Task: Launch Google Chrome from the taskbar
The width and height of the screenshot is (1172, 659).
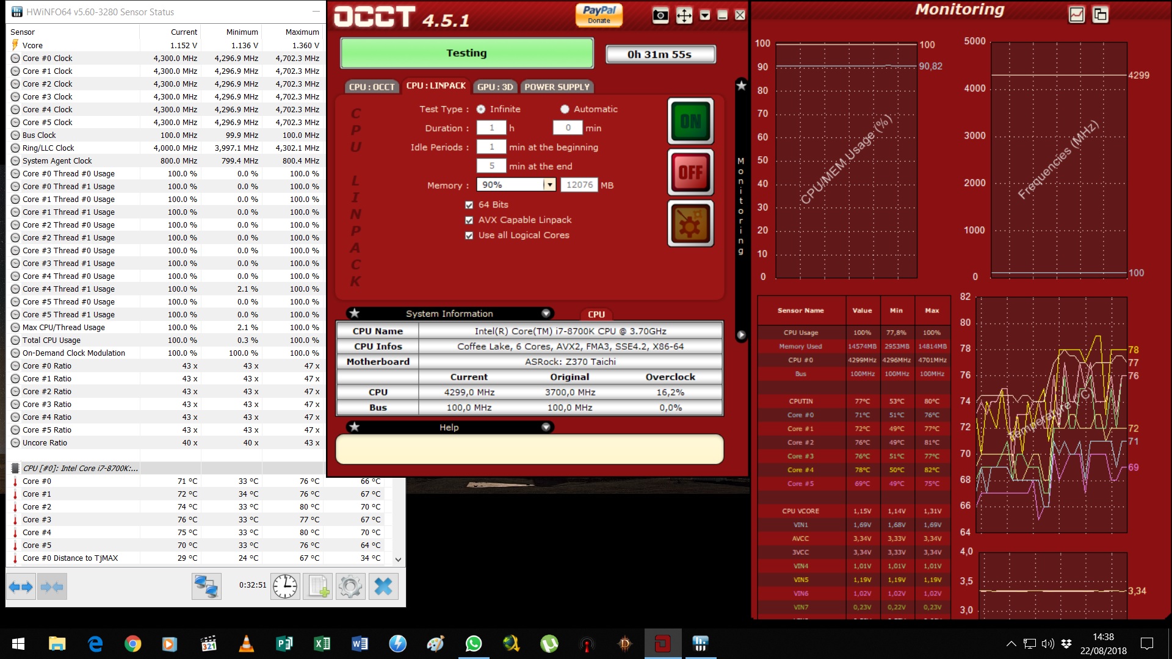Action: point(132,644)
